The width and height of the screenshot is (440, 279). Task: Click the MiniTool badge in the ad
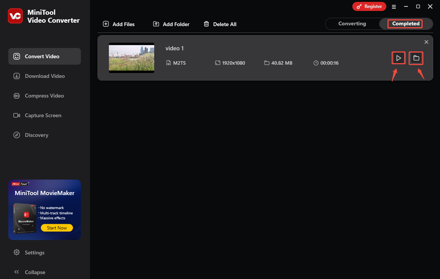point(20,184)
